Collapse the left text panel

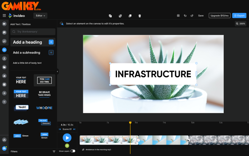point(58,71)
